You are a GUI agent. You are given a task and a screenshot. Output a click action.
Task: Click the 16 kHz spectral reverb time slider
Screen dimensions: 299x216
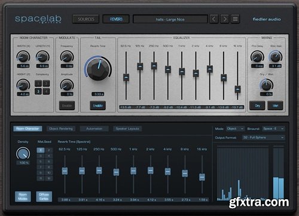click(x=202, y=177)
